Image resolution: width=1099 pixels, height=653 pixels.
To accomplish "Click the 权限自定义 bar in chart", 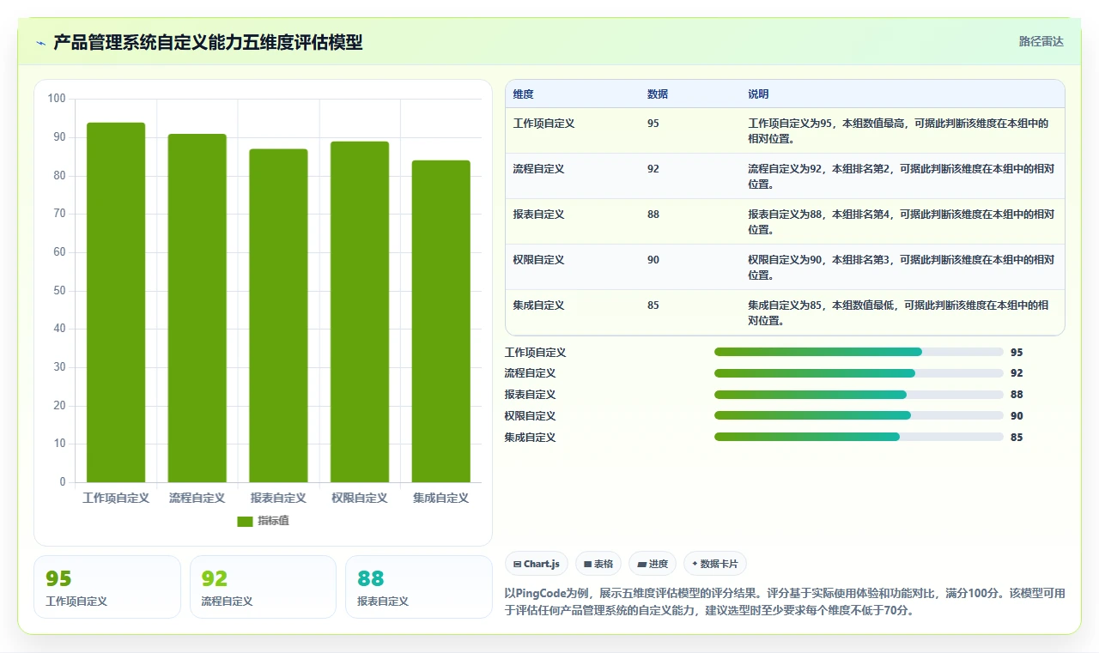I will pyautogui.click(x=360, y=311).
